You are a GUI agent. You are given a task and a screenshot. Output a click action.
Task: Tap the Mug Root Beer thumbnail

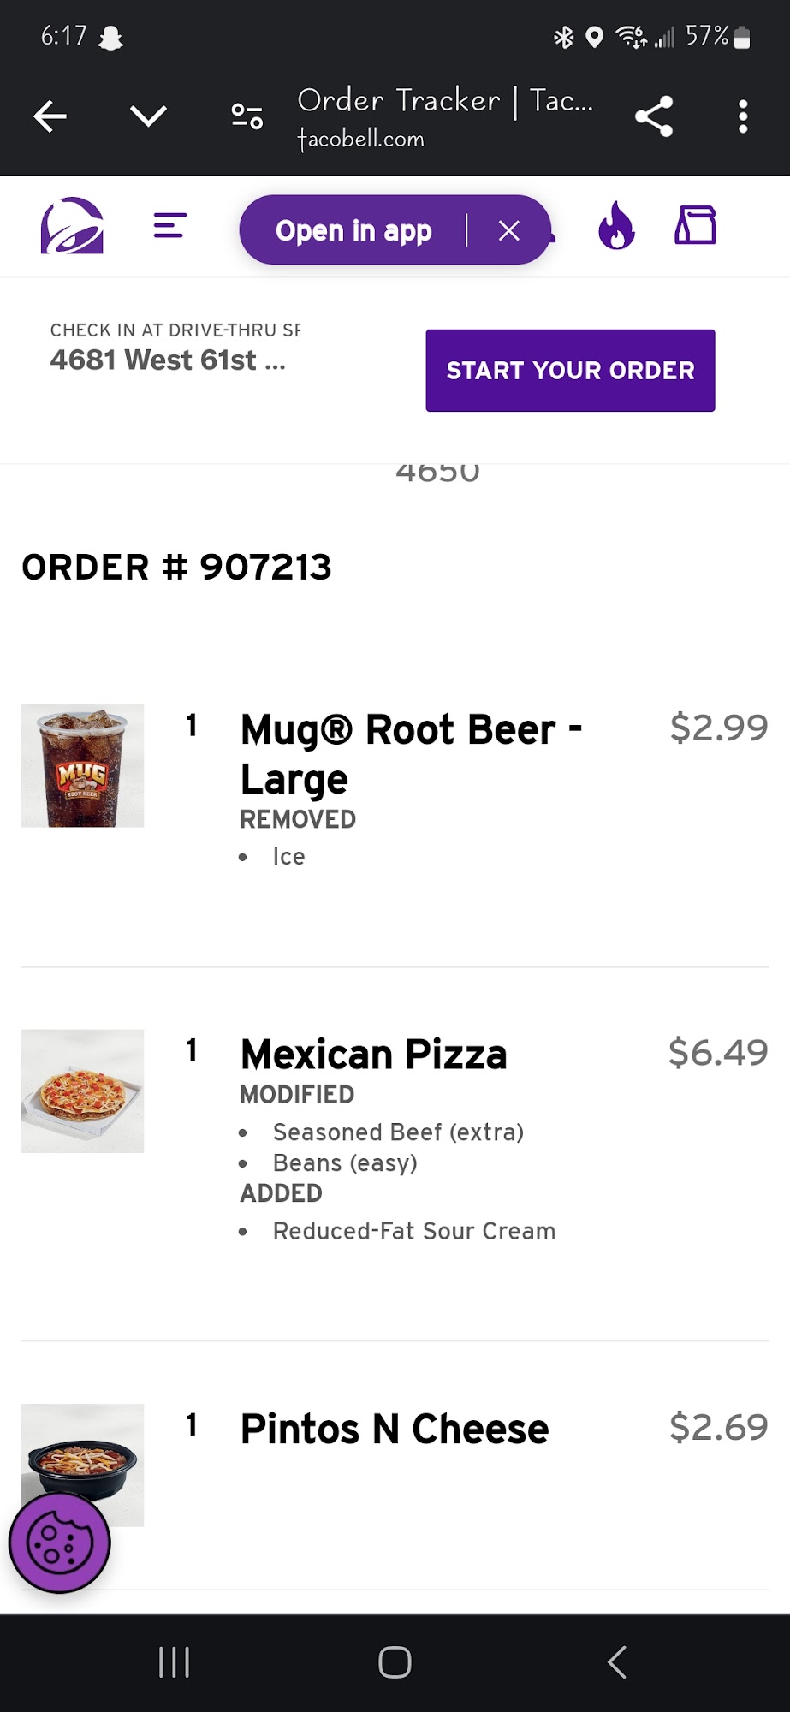[x=82, y=765]
